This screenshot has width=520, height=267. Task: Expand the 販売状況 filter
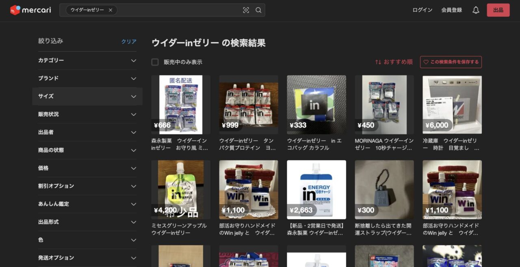[87, 114]
